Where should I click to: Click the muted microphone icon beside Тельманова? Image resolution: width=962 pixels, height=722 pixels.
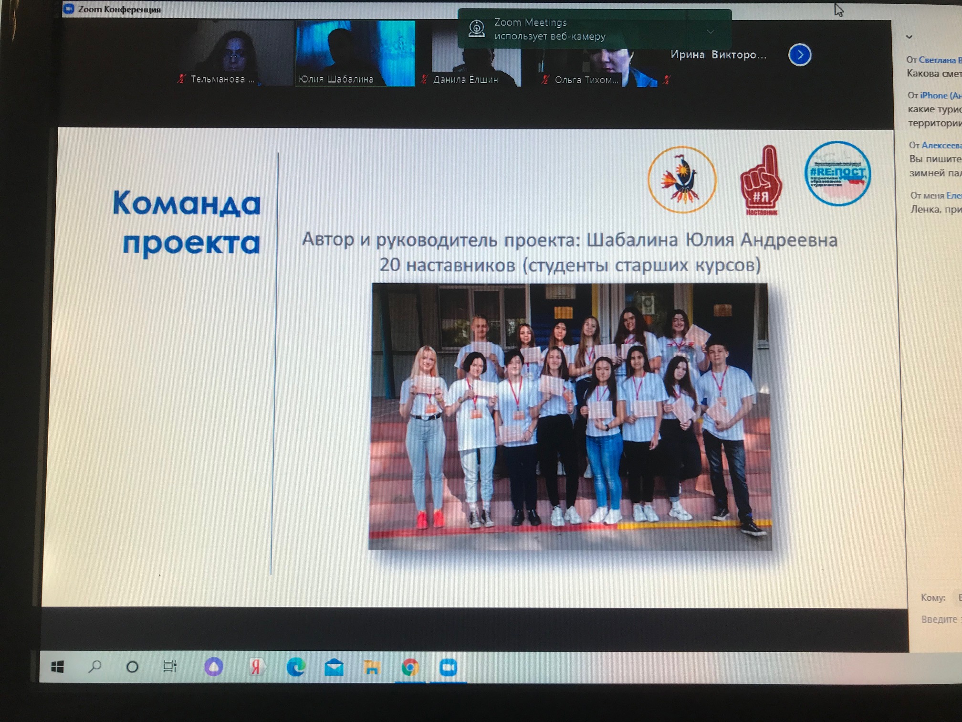pos(181,79)
